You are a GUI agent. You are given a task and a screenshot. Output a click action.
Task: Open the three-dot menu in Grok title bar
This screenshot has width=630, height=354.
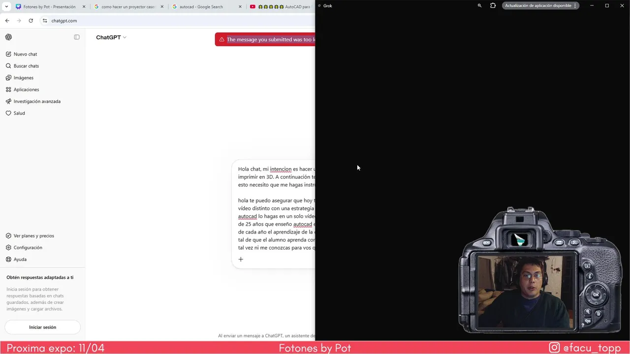575,5
